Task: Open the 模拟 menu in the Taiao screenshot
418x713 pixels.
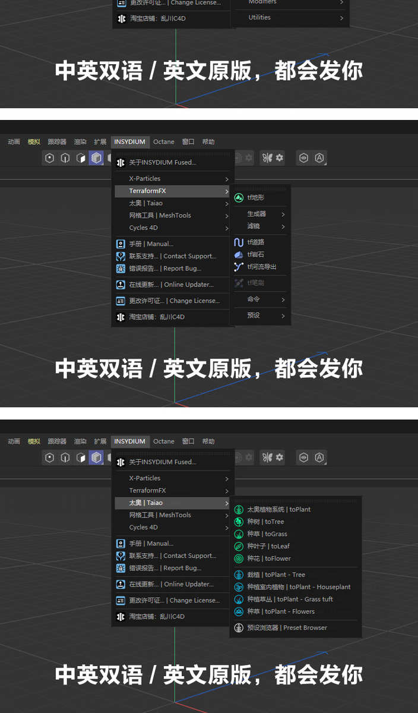Action: point(34,441)
